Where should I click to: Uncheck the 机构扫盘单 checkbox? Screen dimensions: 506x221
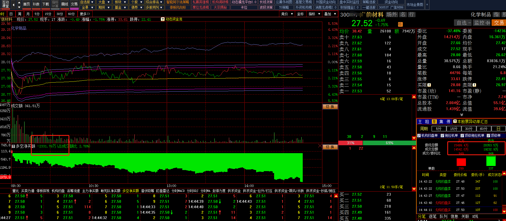click(419, 135)
